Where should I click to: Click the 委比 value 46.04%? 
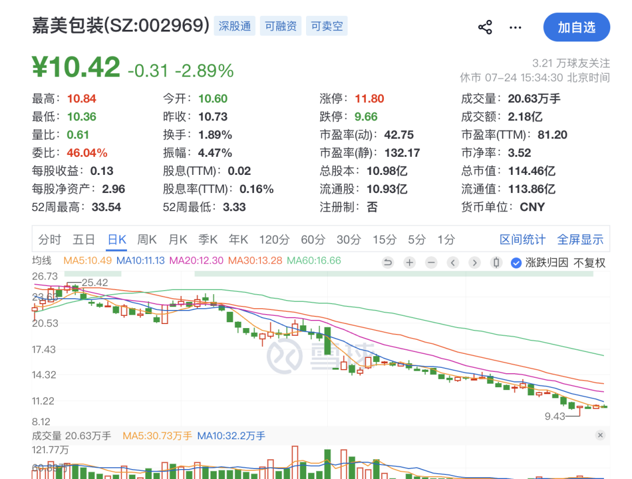(87, 153)
